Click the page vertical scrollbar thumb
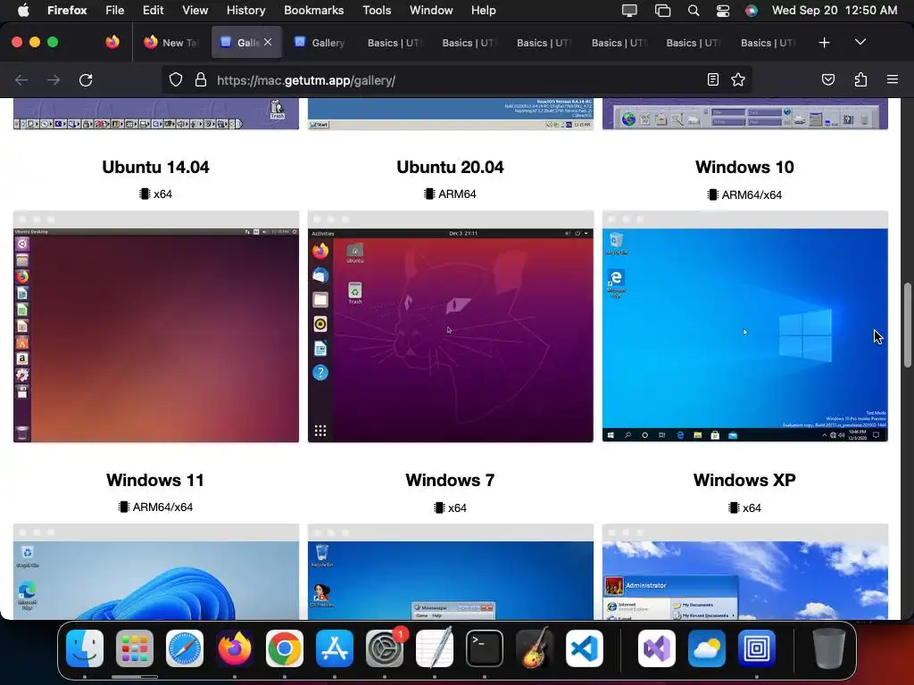 (x=907, y=325)
